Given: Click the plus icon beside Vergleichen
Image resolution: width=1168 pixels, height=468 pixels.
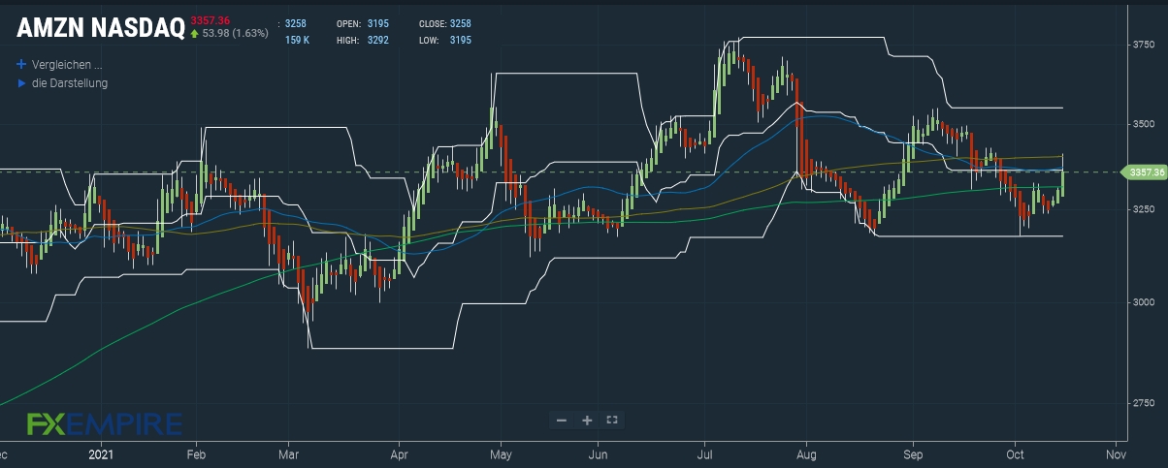Looking at the screenshot, I should tap(21, 65).
